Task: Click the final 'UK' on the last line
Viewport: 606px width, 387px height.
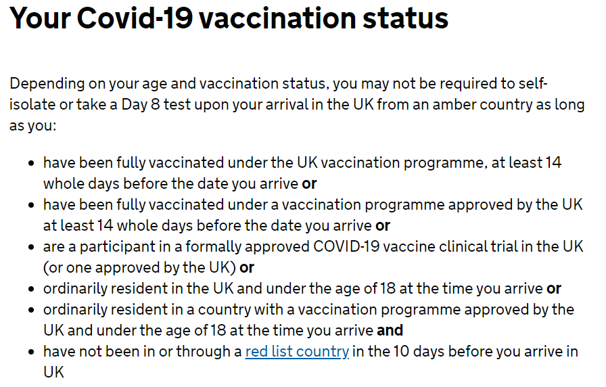Action: [x=53, y=372]
